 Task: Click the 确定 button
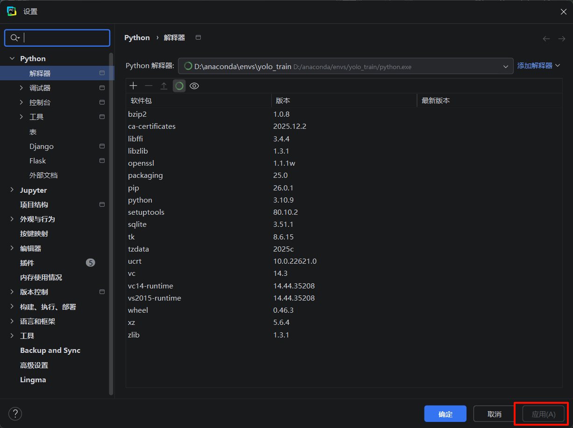pyautogui.click(x=446, y=414)
